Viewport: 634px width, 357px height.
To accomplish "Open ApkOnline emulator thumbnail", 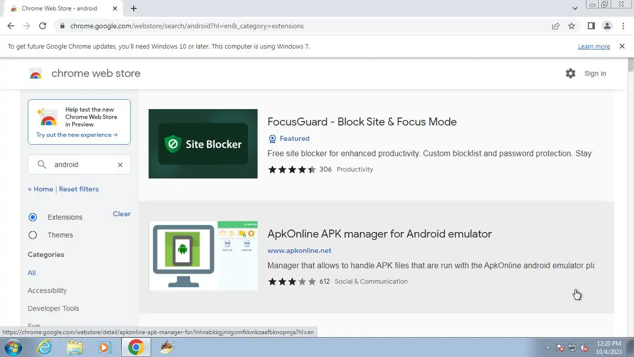I will click(x=203, y=256).
